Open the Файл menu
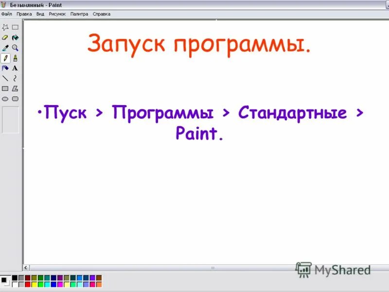The height and width of the screenshot is (292, 389). 7,14
